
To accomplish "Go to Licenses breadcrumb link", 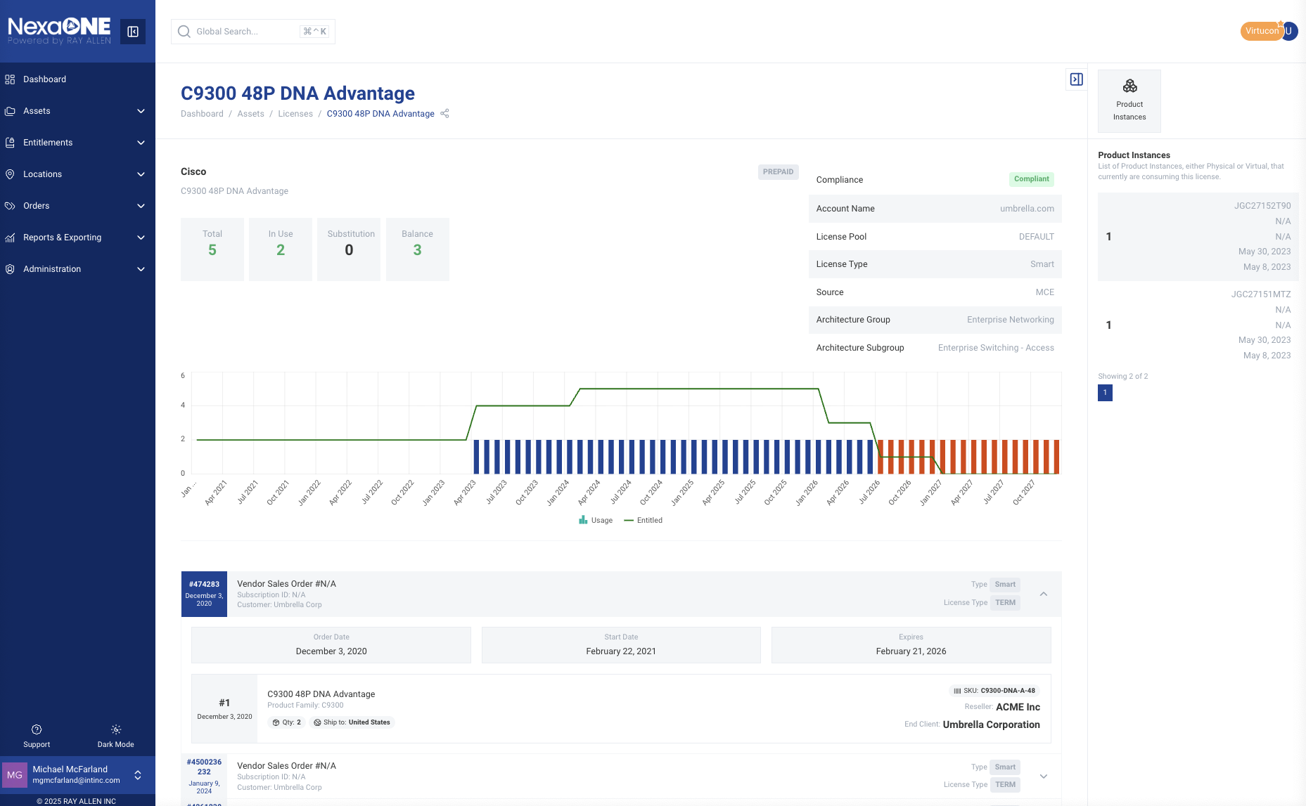I will (295, 114).
